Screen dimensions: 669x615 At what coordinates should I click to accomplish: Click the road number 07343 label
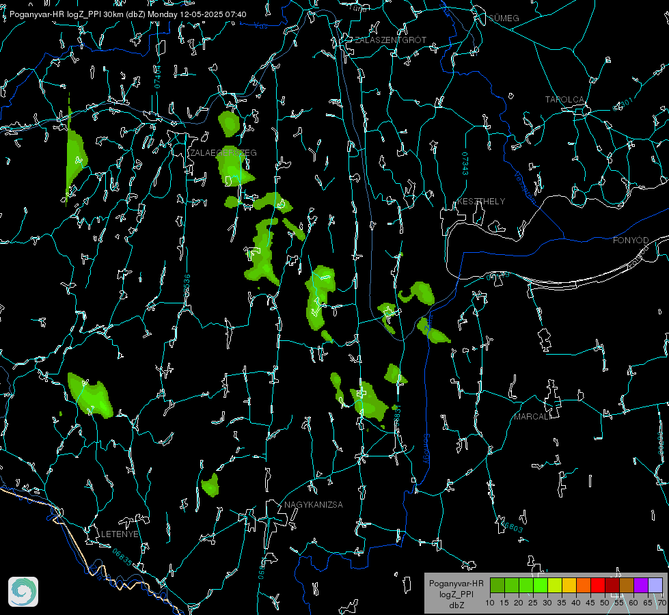pos(465,164)
